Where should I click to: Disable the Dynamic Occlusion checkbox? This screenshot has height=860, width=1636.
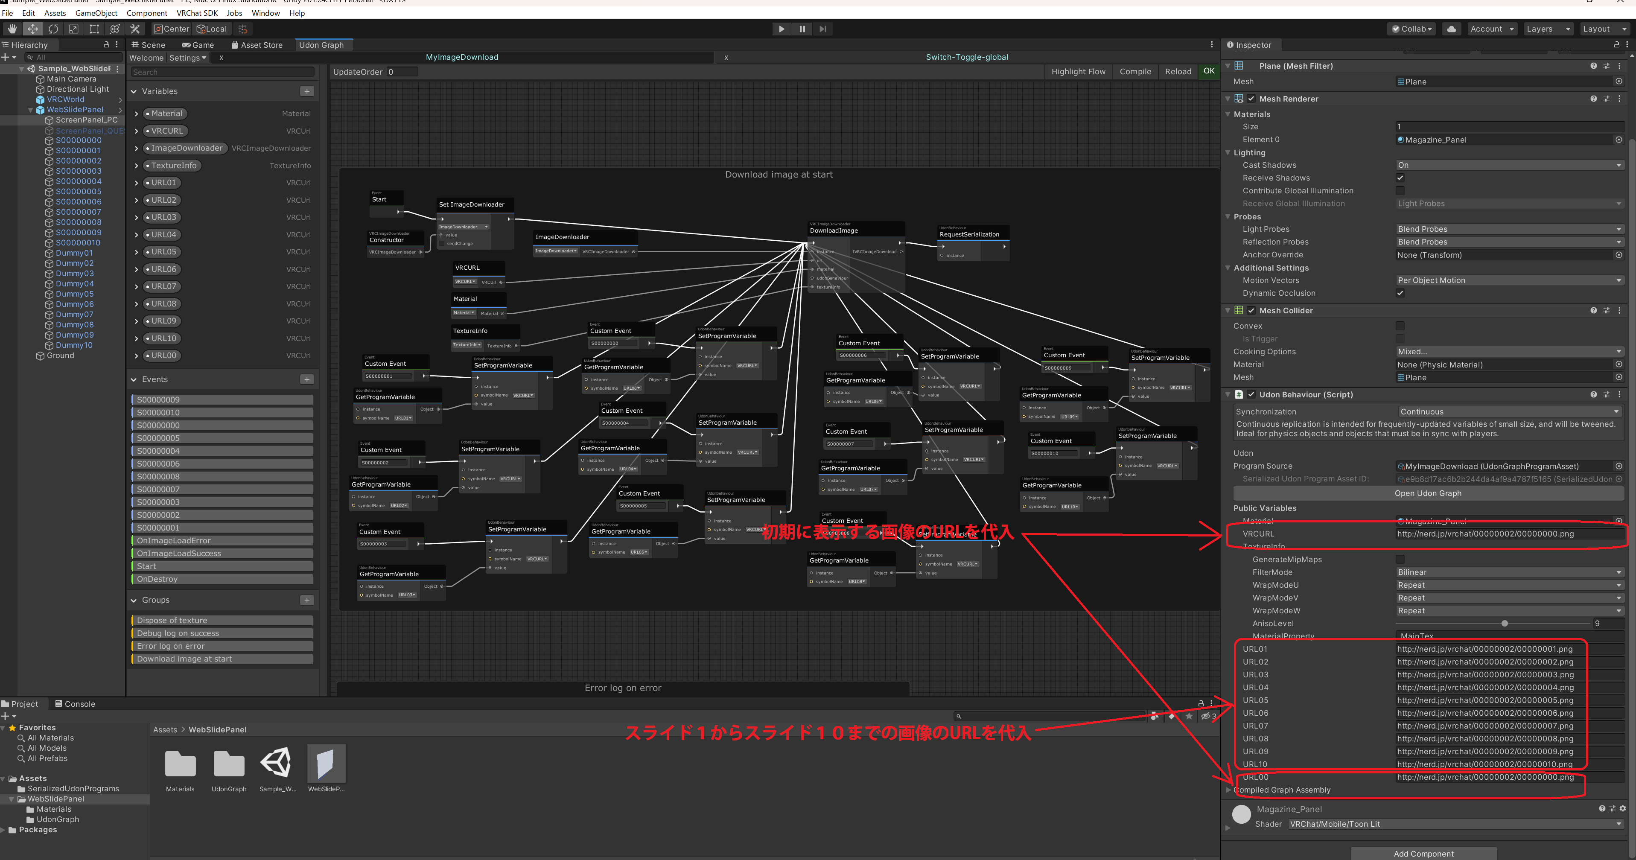coord(1400,293)
